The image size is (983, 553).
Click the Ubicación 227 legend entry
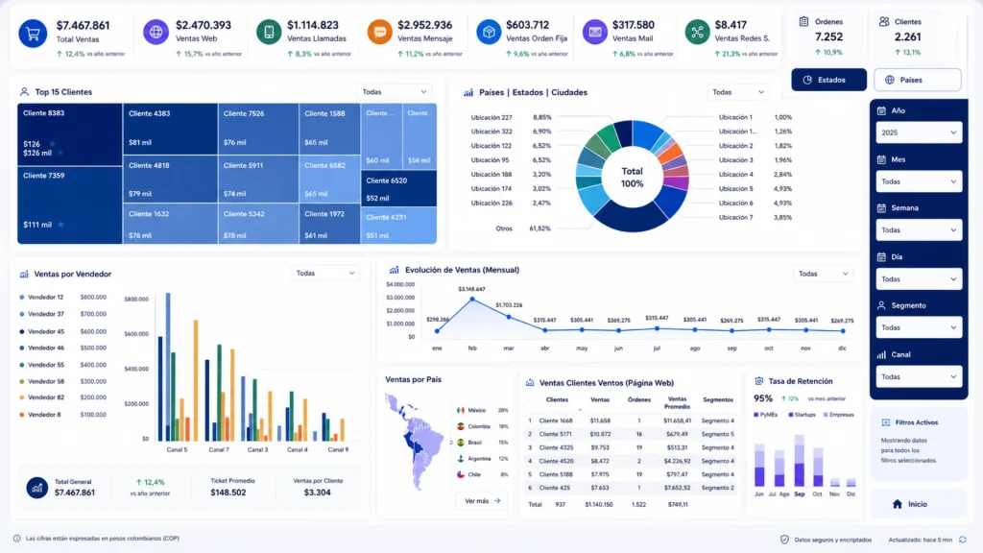tap(511, 117)
